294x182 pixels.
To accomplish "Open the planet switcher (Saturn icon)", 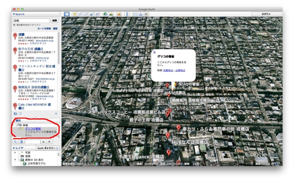I will tap(119, 14).
